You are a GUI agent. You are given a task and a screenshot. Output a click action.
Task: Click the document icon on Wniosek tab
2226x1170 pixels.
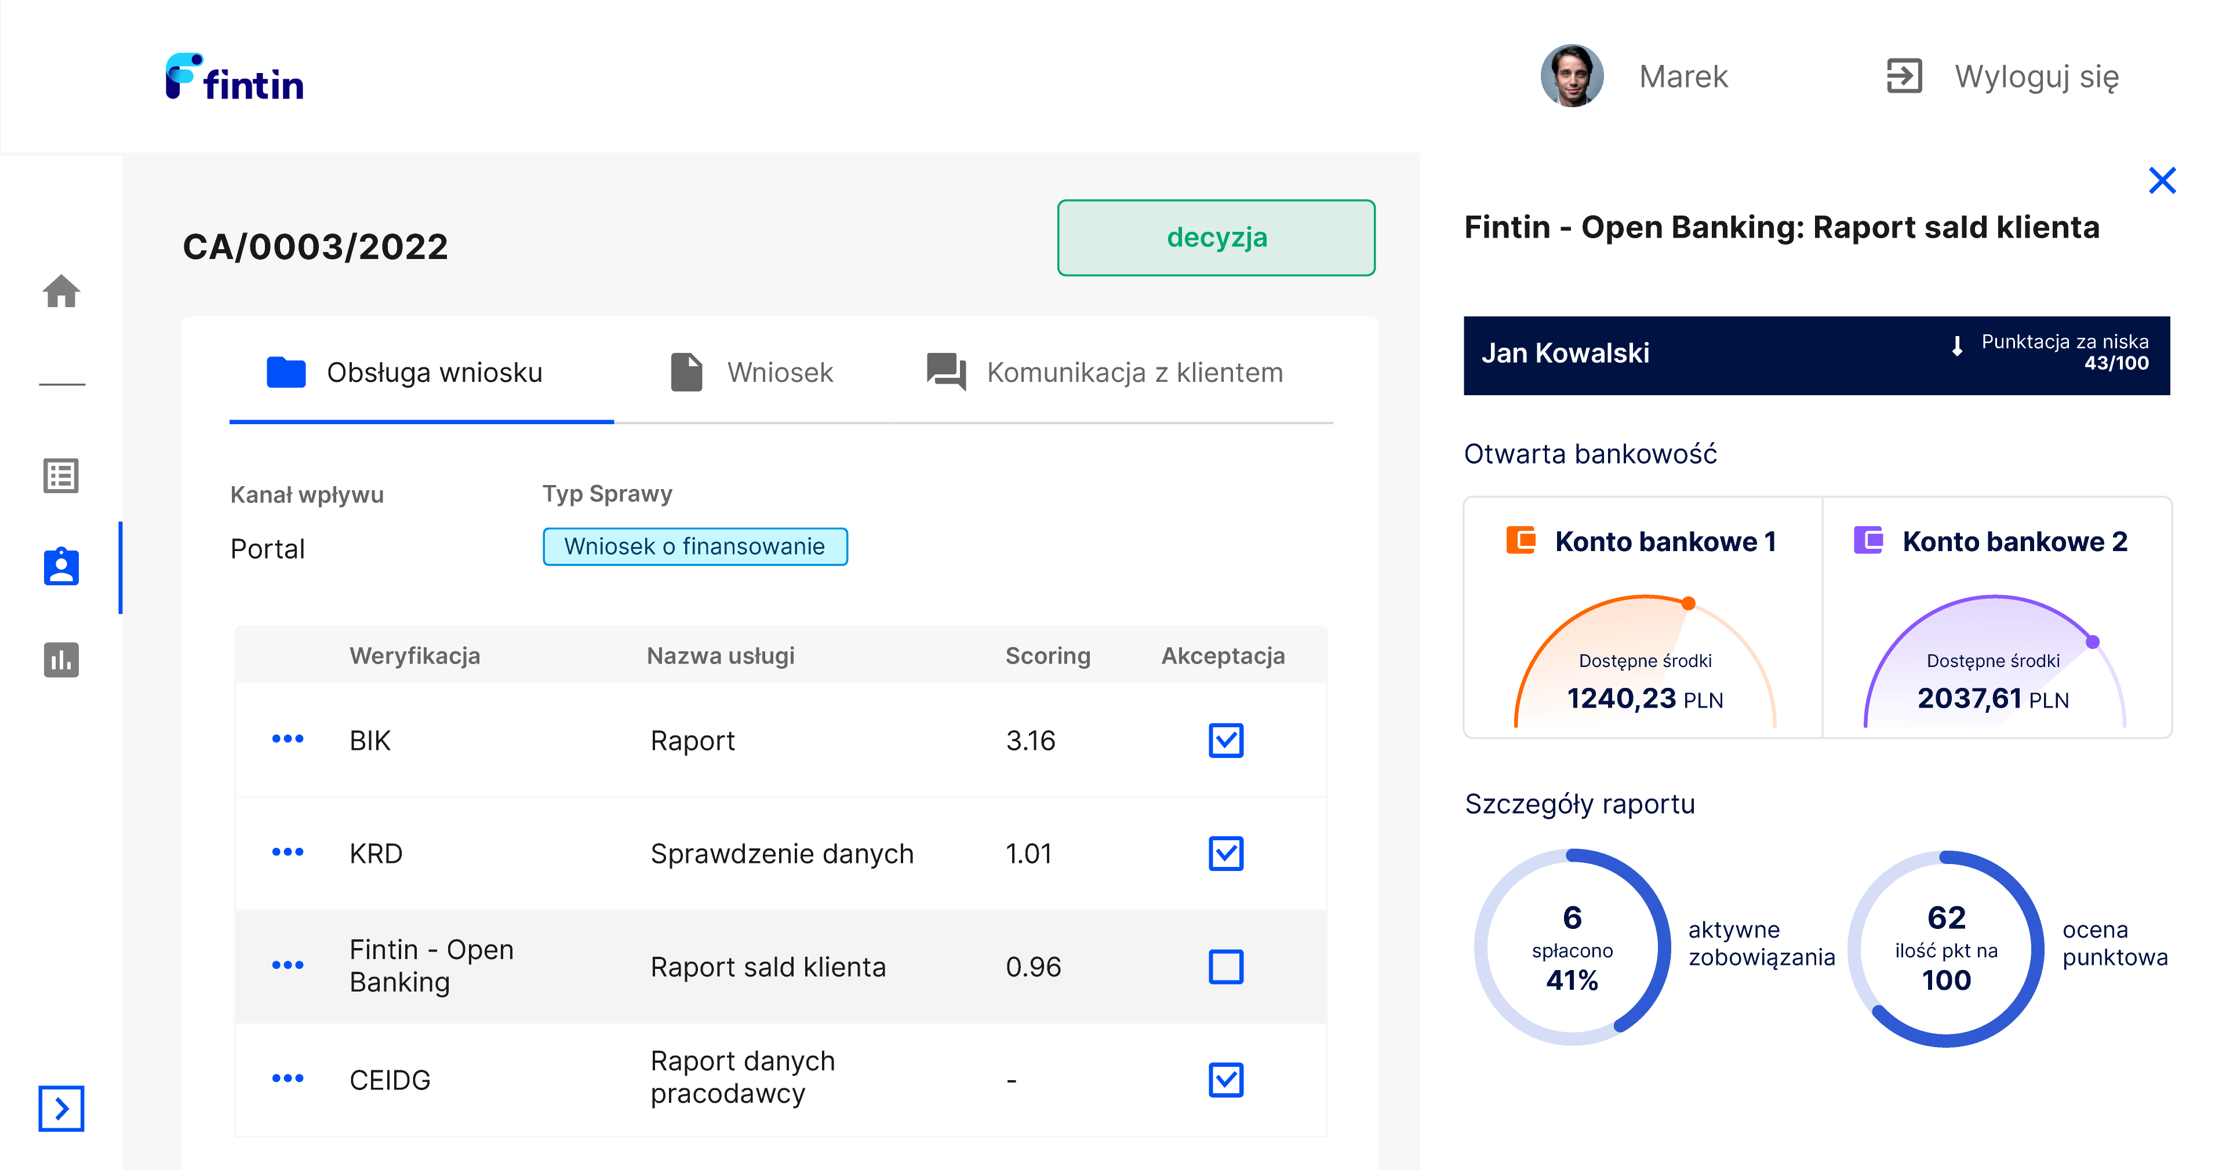(686, 373)
